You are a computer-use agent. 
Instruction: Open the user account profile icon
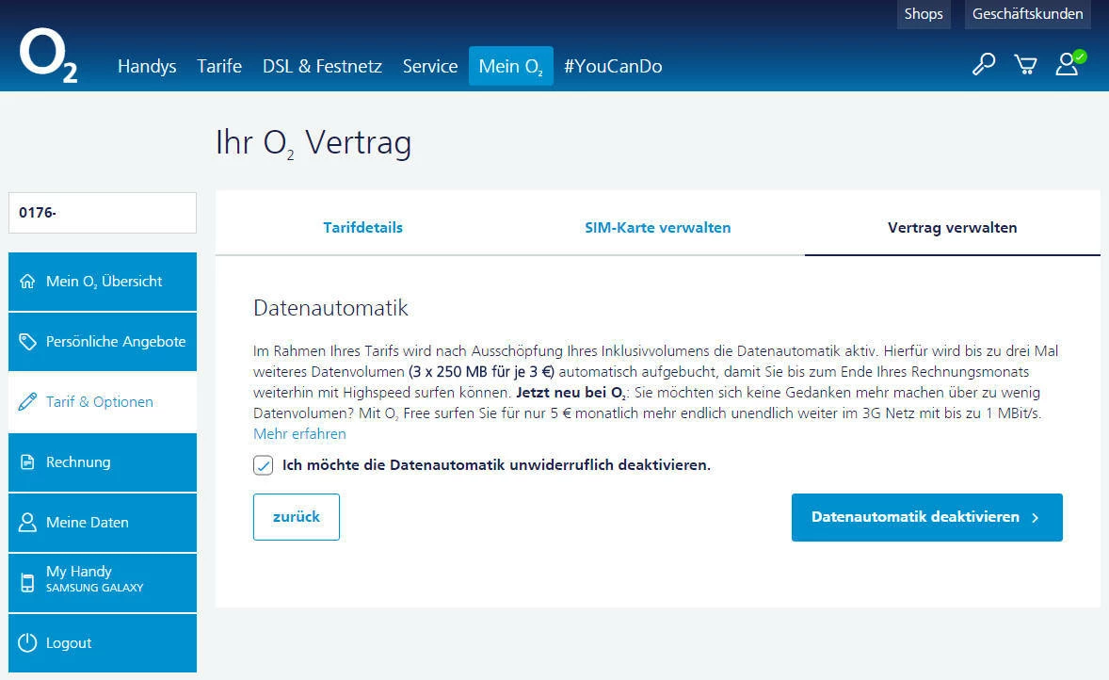pyautogui.click(x=1069, y=63)
